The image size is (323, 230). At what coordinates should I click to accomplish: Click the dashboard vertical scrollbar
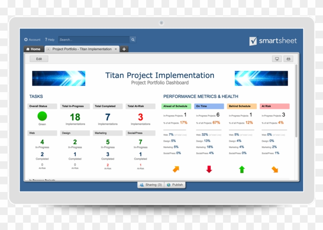pos(296,101)
